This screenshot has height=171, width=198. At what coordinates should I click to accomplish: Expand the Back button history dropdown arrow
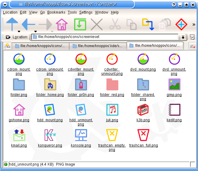tap(36, 31)
